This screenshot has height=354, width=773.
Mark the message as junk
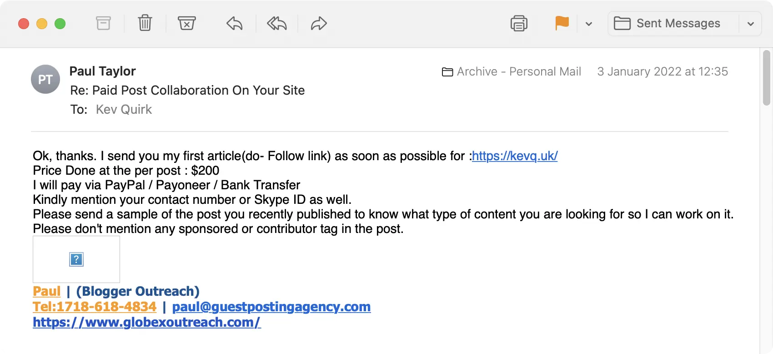tap(187, 23)
